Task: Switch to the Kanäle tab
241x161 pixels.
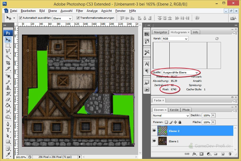Action: click(174, 110)
